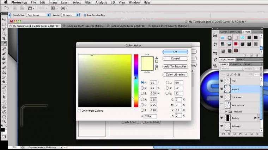Uncheck Show Sampling Ring
268x150 pixels.
(x=85, y=15)
